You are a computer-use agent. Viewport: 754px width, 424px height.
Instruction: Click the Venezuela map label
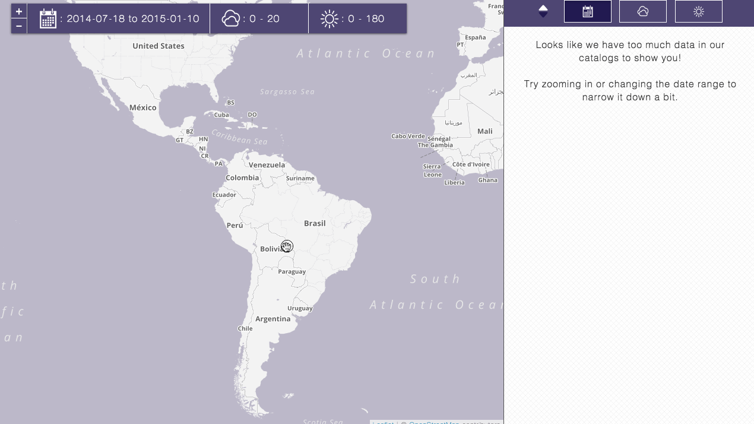point(267,164)
